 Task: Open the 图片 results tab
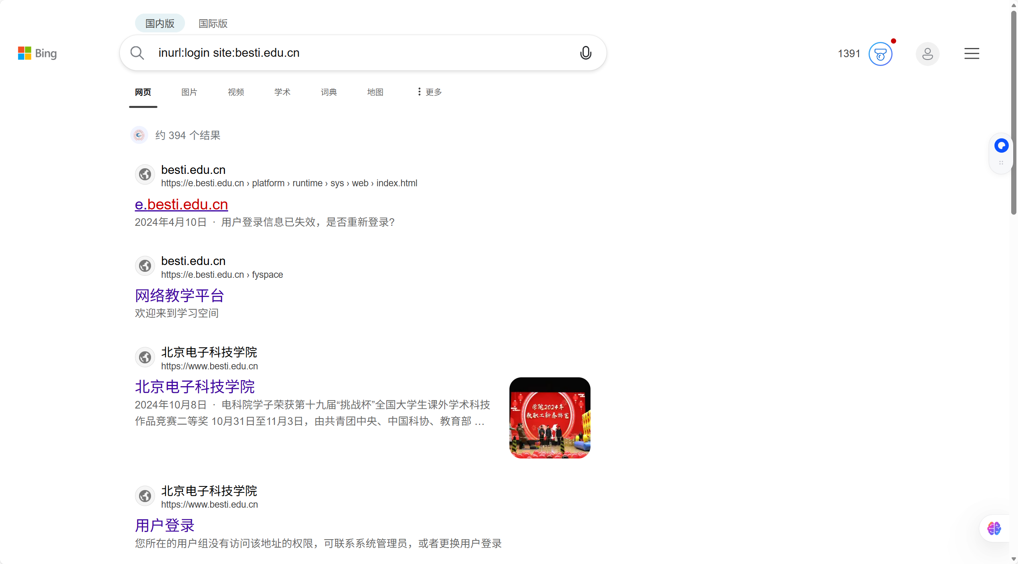[189, 92]
